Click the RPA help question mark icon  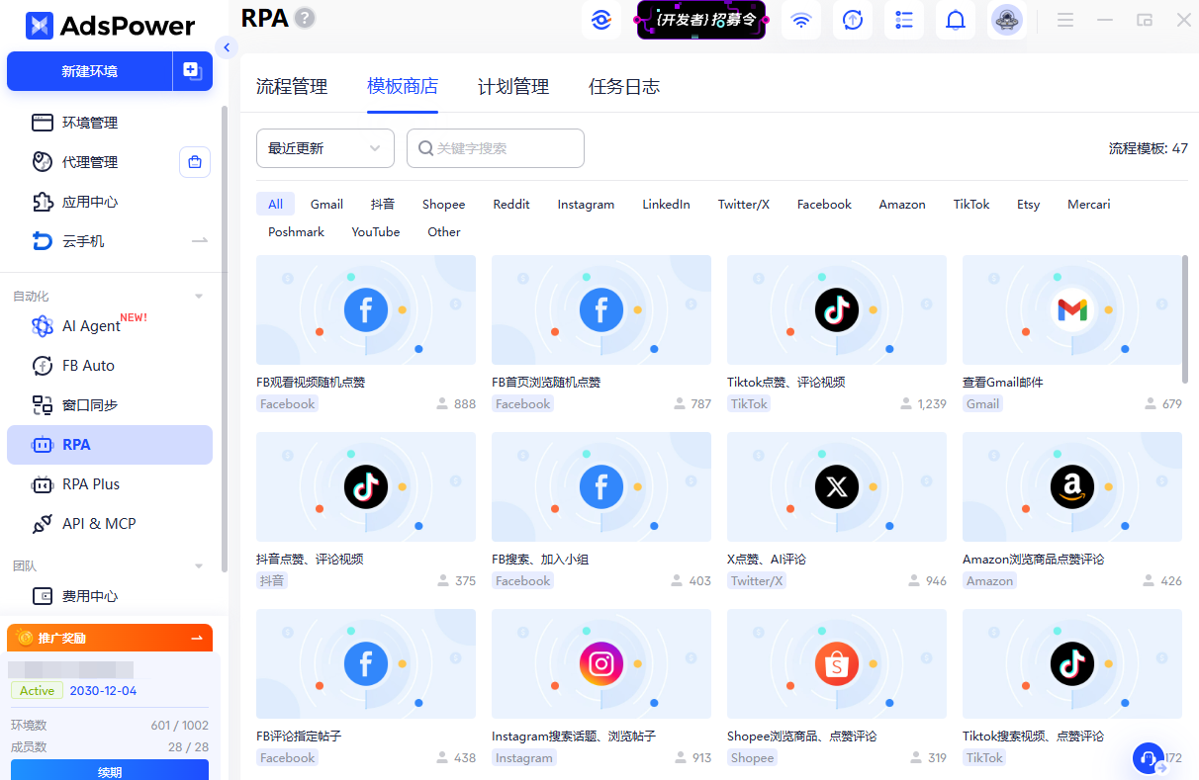(306, 18)
